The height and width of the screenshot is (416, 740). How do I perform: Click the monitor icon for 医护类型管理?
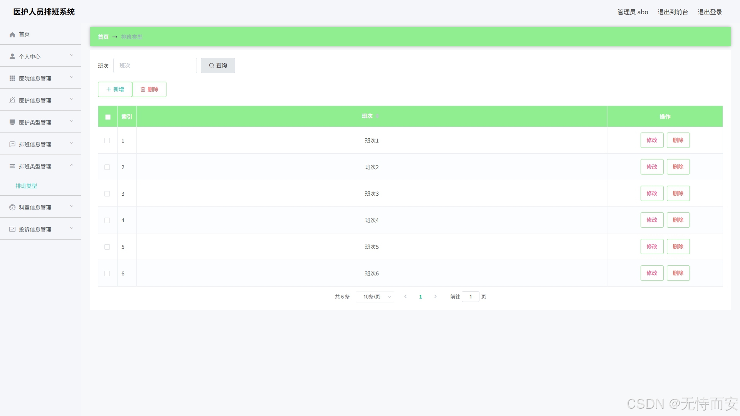pos(12,122)
